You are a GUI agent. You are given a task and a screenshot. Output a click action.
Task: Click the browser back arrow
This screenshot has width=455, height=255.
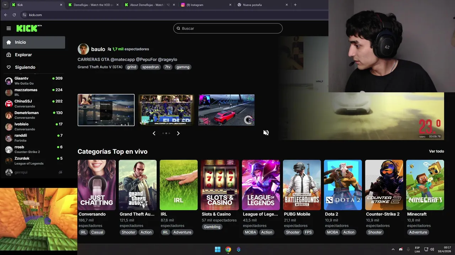coord(6,15)
